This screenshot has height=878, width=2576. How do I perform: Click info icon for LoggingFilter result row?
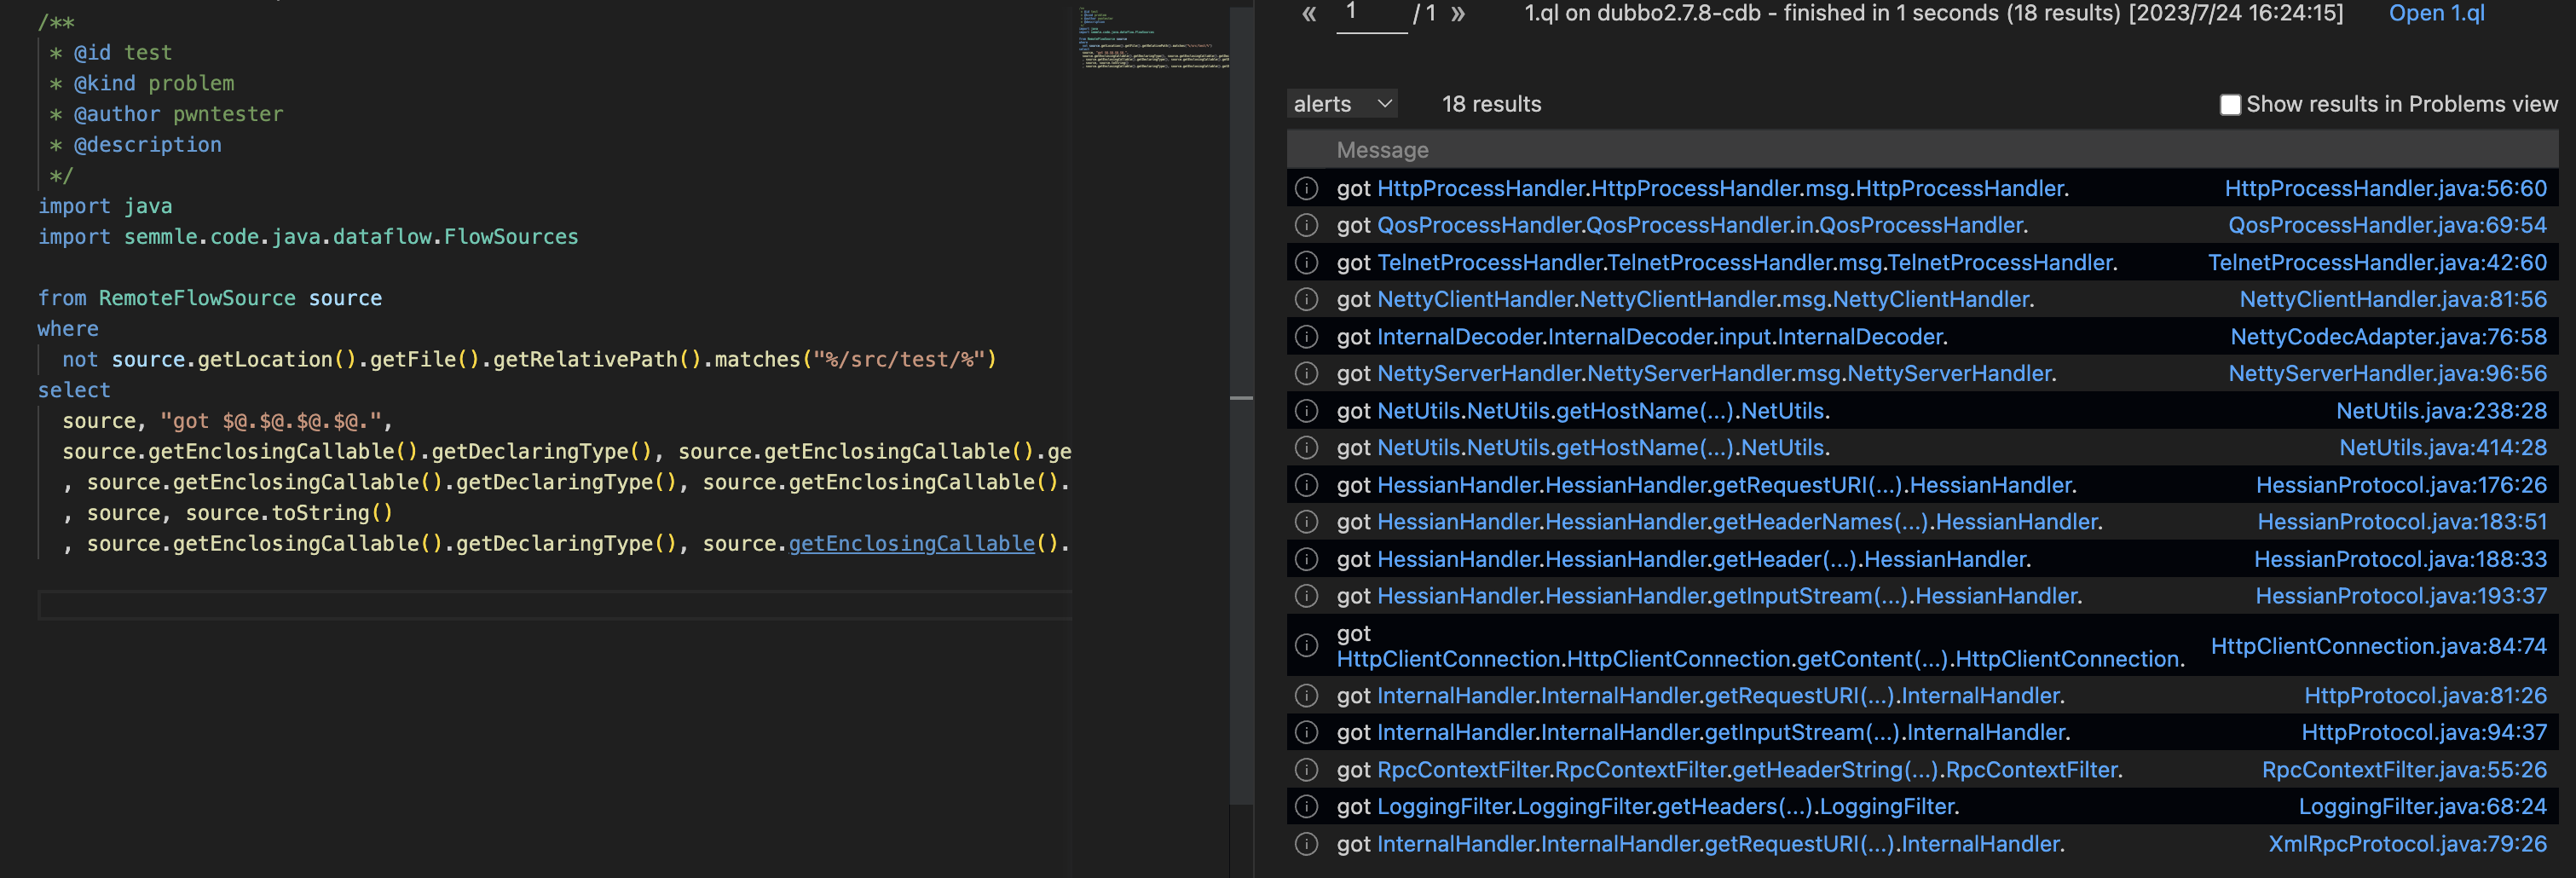point(1306,806)
